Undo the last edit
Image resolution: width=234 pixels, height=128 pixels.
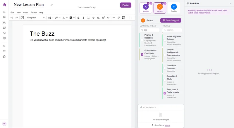12,18
